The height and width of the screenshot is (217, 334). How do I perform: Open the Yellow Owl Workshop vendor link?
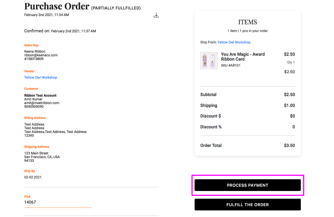coord(41,77)
